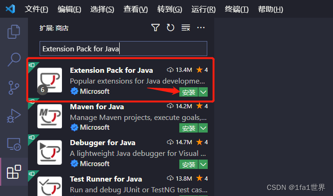
Task: Click the extension search input field
Action: (123, 49)
